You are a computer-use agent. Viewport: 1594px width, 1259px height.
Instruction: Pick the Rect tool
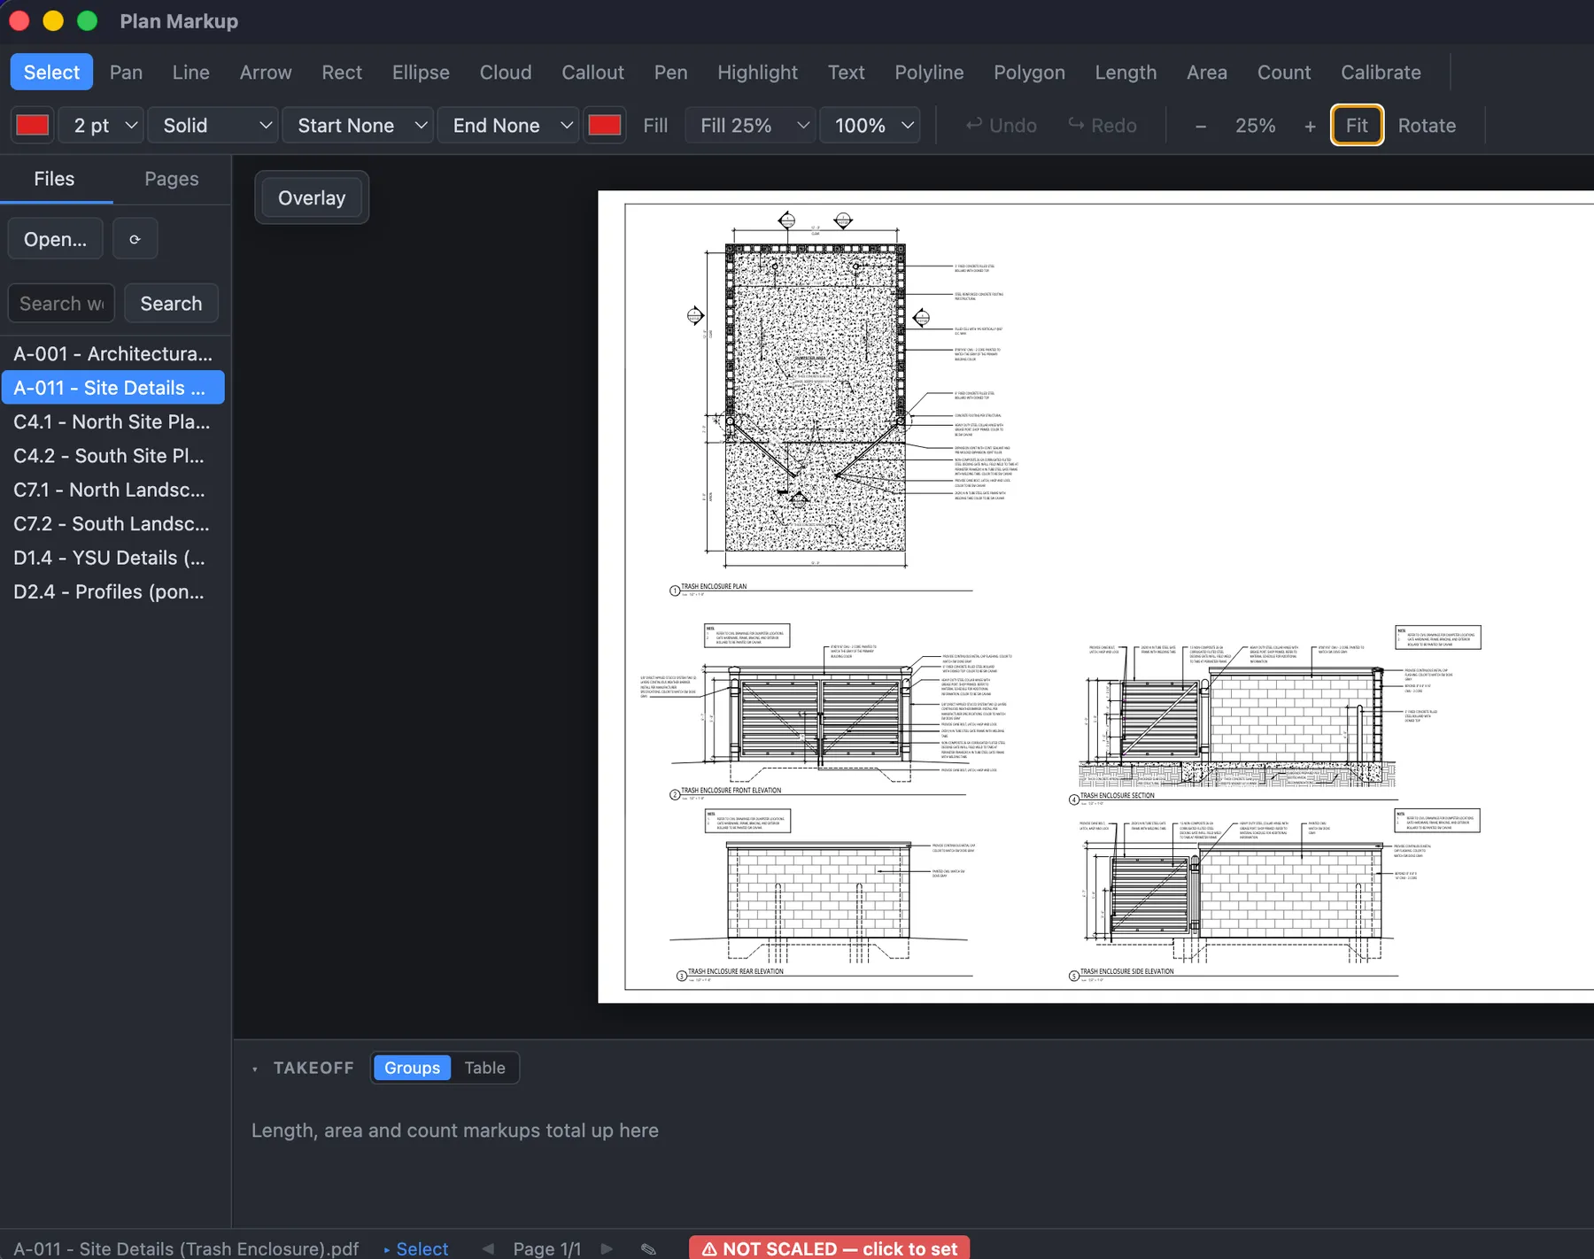(342, 73)
